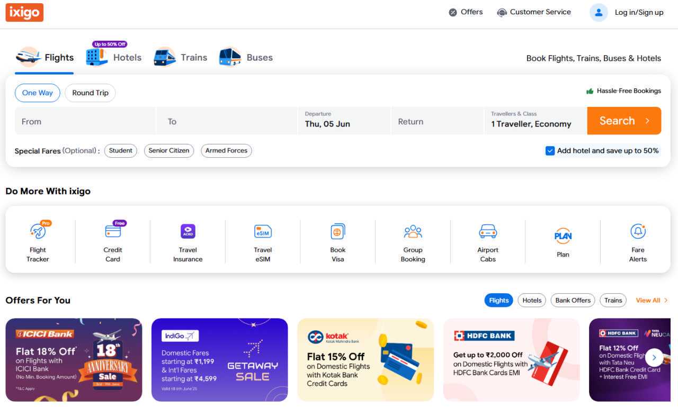Click the From city input field
Screen dimensions: 678x408
click(85, 121)
